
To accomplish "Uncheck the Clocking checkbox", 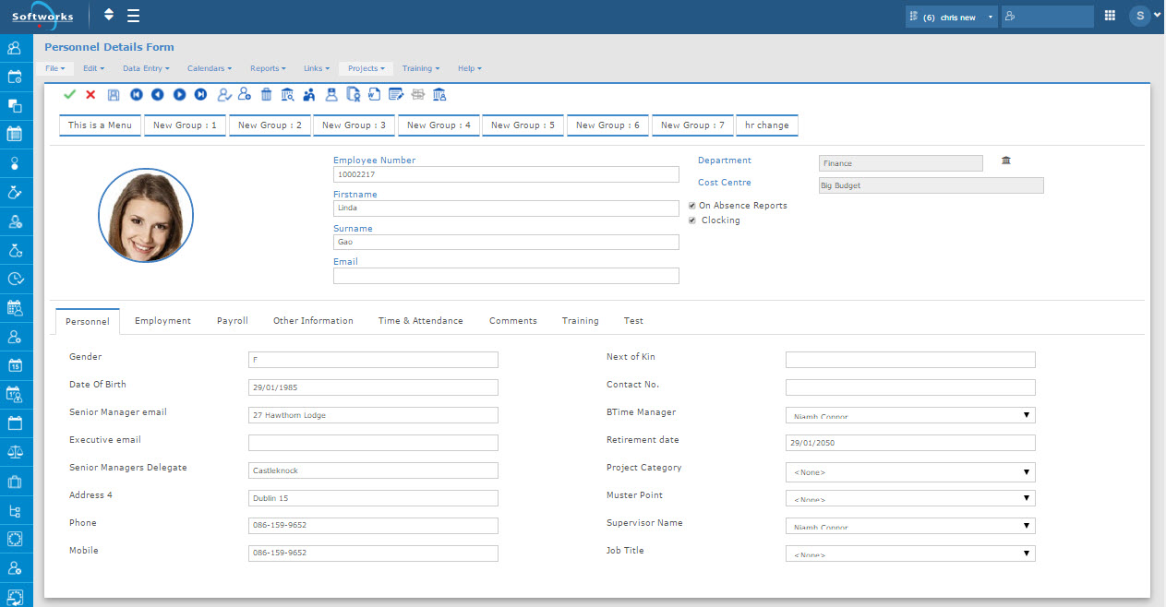I will click(692, 220).
